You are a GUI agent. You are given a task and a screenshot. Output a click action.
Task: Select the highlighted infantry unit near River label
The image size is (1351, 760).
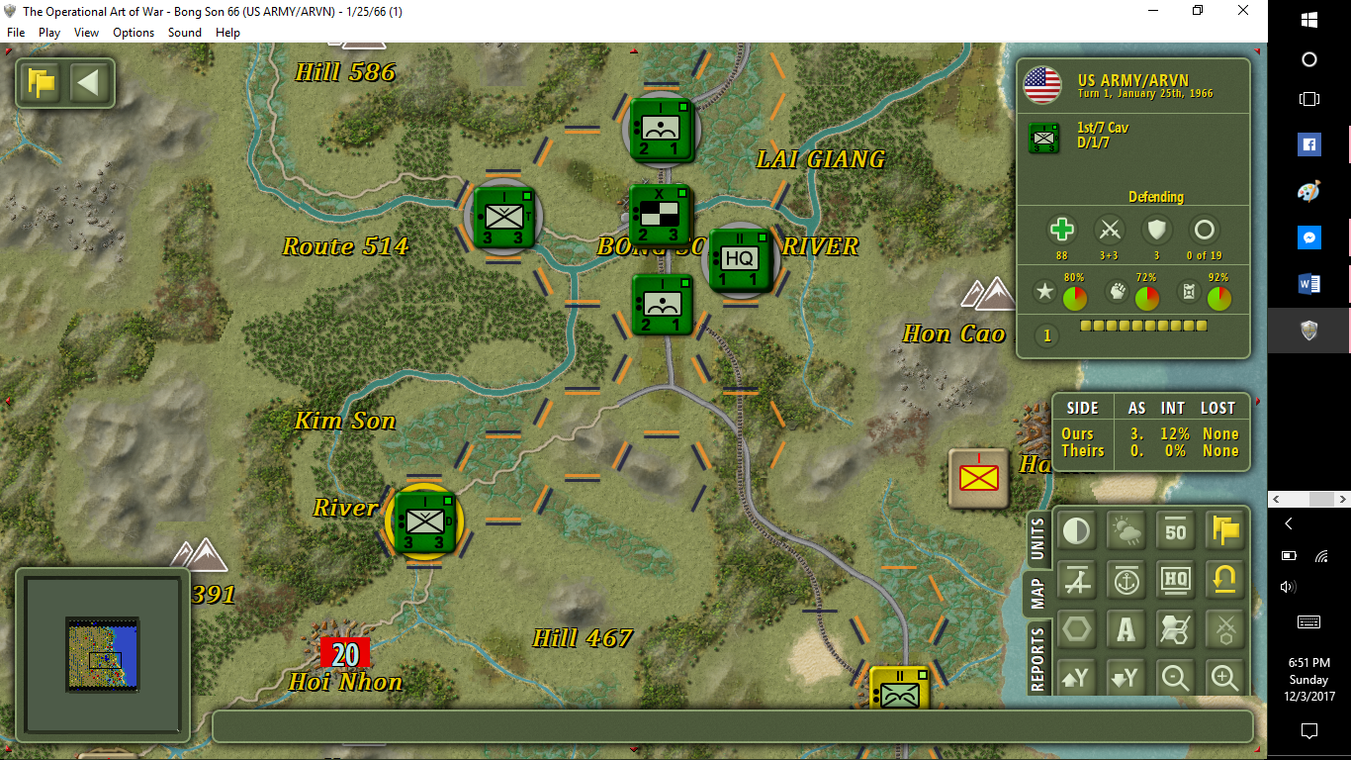(425, 522)
